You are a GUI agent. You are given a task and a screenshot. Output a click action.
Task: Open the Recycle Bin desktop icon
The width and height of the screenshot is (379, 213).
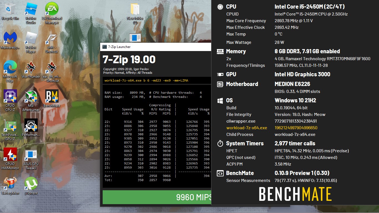point(10,12)
